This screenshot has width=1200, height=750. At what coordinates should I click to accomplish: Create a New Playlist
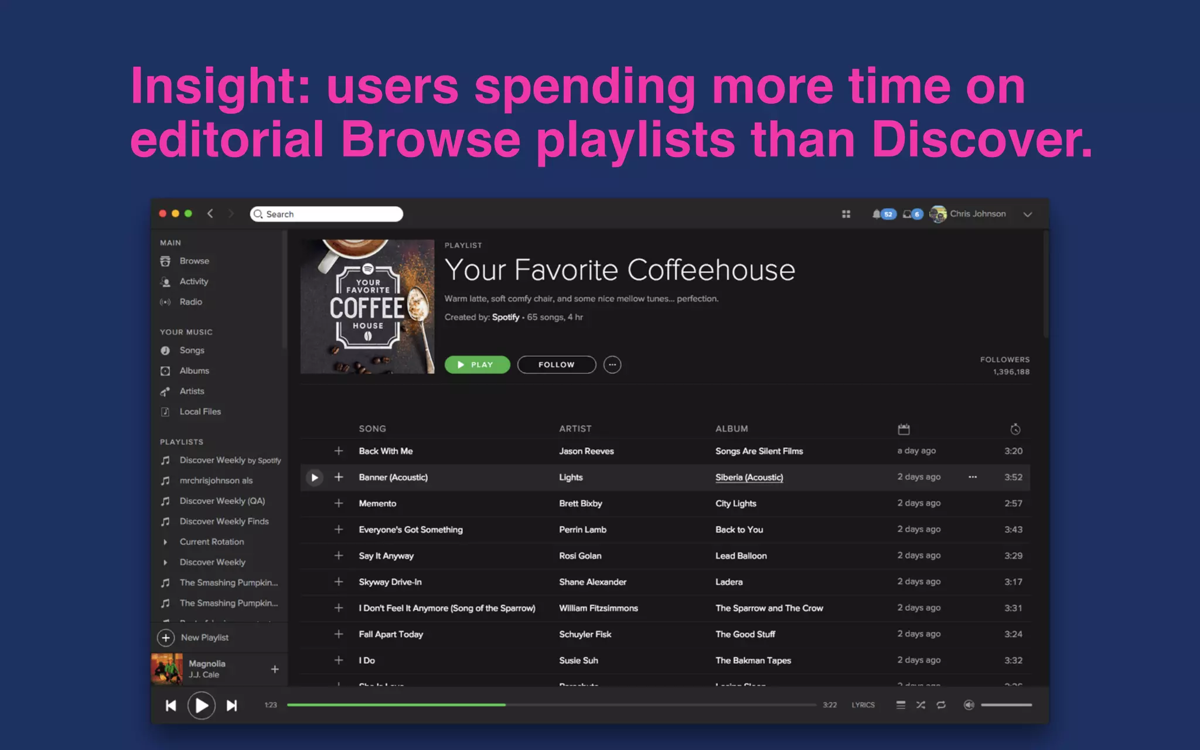tap(193, 637)
